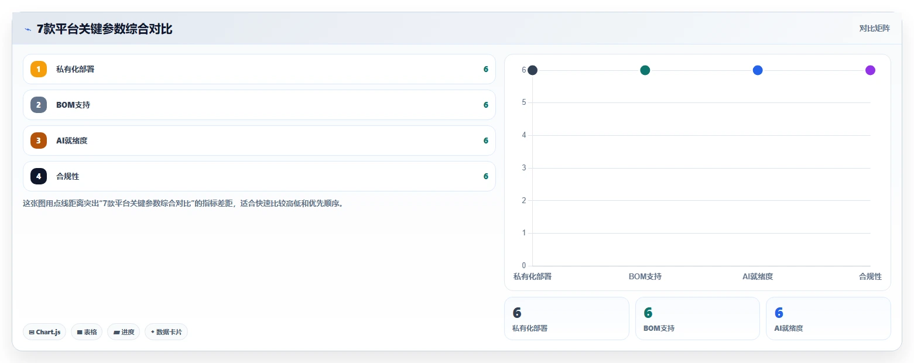The image size is (914, 363).
Task: Click the 表格 tag chip
Action: tap(87, 332)
